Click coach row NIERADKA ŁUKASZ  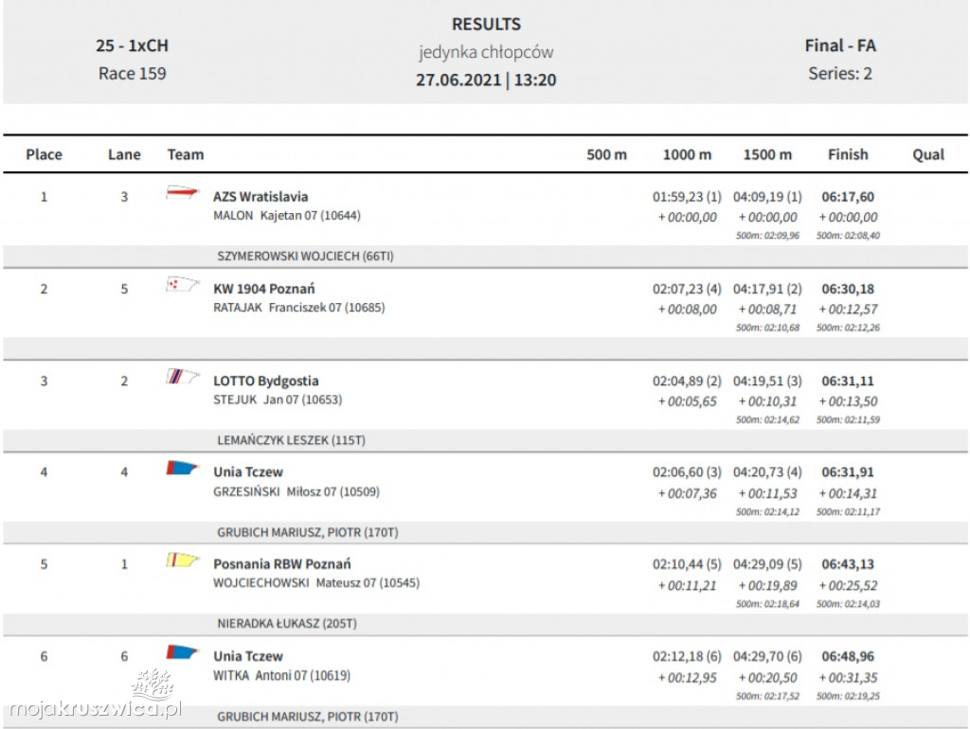287,624
